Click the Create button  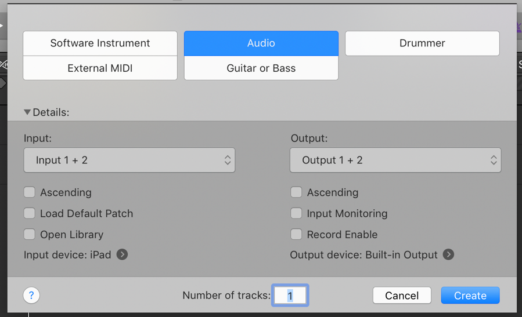470,296
